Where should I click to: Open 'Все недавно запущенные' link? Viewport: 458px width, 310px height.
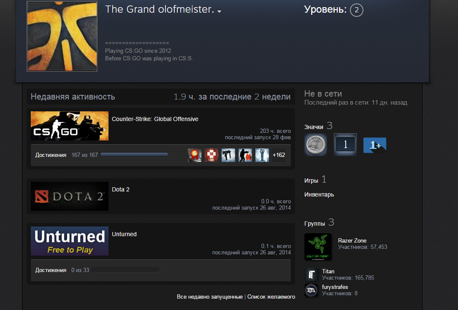pos(210,297)
